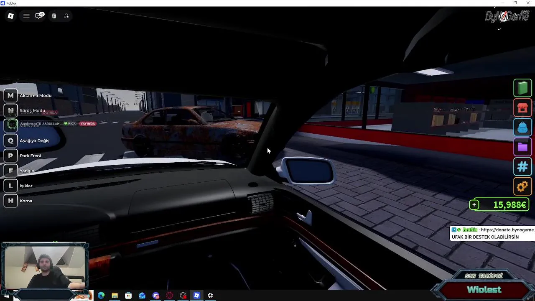535x301 pixels.
Task: Click the P key for Park Freni
Action: (11, 156)
